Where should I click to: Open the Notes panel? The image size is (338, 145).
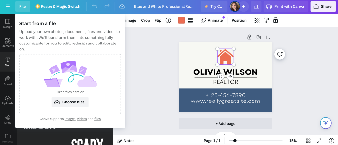click(126, 141)
